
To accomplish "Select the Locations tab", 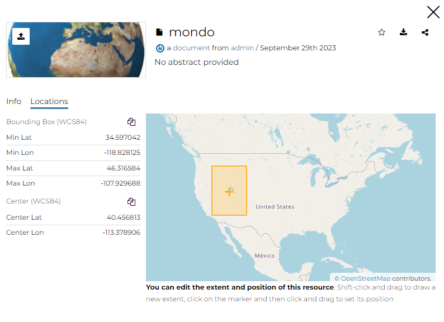I will coord(49,101).
